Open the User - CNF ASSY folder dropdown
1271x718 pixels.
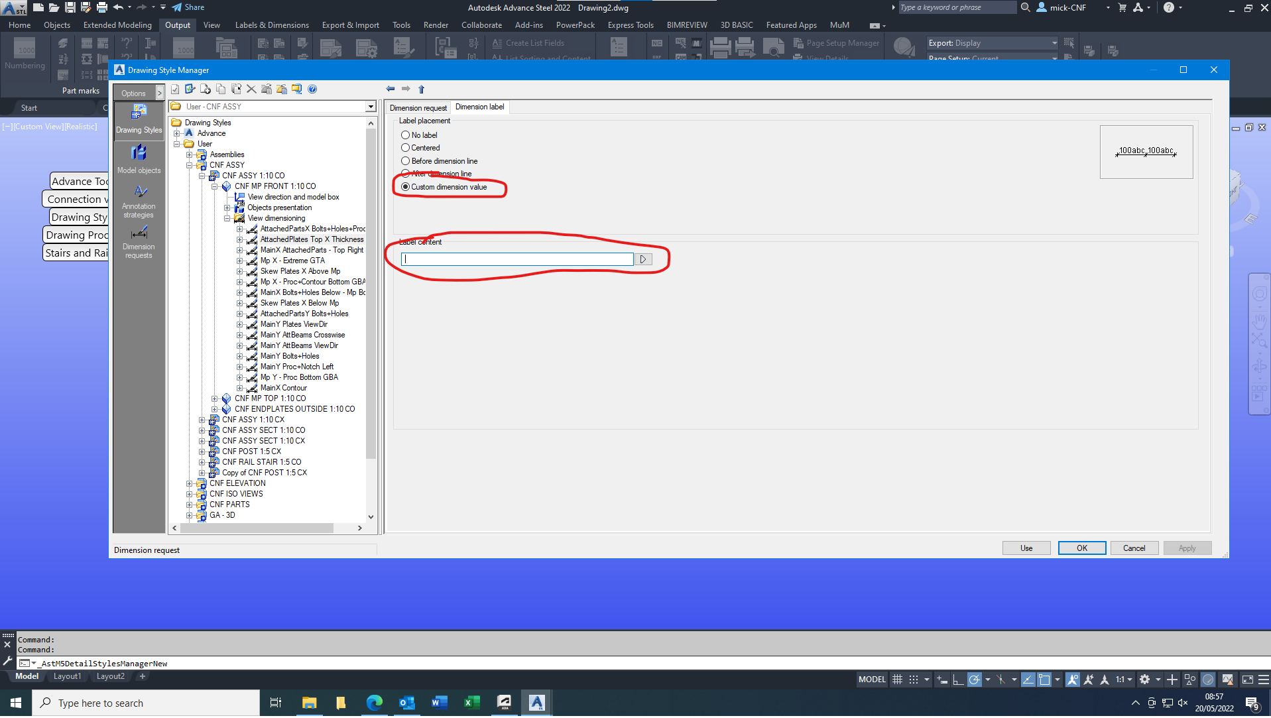[x=369, y=106]
